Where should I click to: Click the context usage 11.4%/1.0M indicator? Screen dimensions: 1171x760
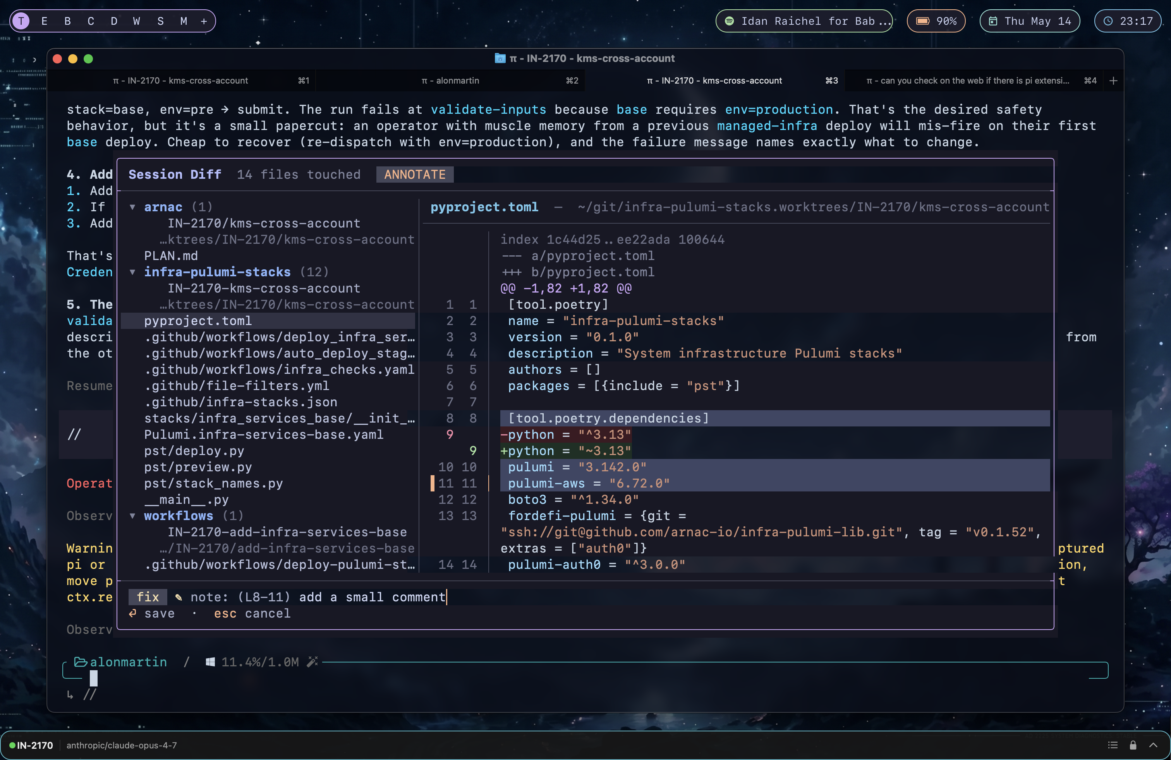pyautogui.click(x=260, y=662)
